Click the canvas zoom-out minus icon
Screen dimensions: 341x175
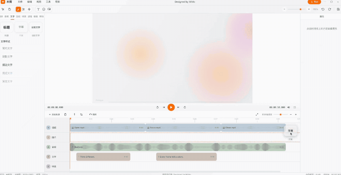tap(284, 9)
